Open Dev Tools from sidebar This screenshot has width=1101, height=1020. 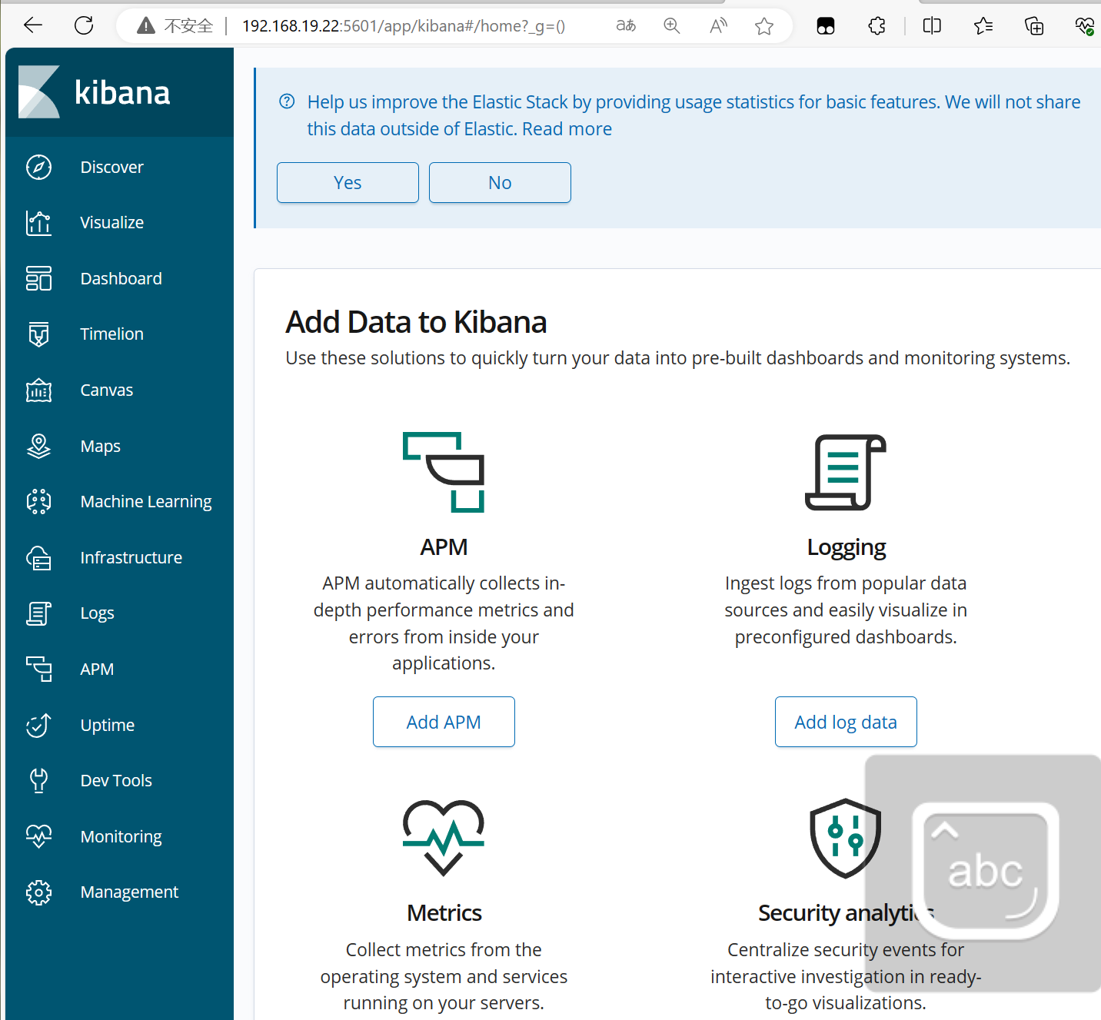tap(116, 781)
